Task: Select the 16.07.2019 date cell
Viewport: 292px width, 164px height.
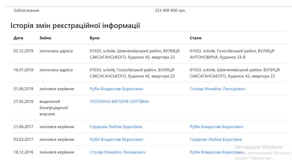Action: 23,70
